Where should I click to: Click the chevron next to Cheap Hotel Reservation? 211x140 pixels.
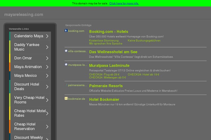click(x=47, y=127)
